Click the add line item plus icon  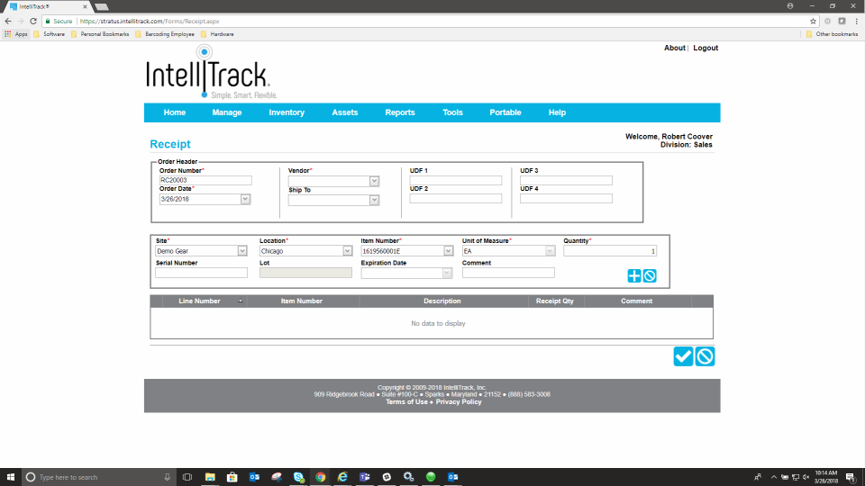(x=633, y=276)
